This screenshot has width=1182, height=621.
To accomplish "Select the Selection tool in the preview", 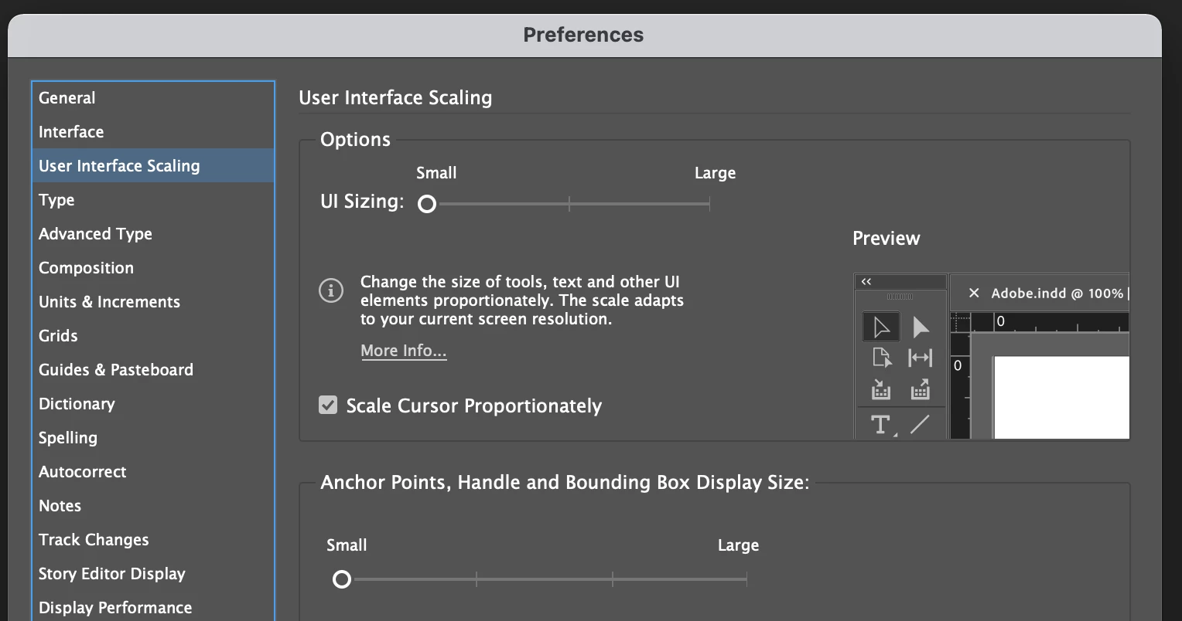I will 881,327.
